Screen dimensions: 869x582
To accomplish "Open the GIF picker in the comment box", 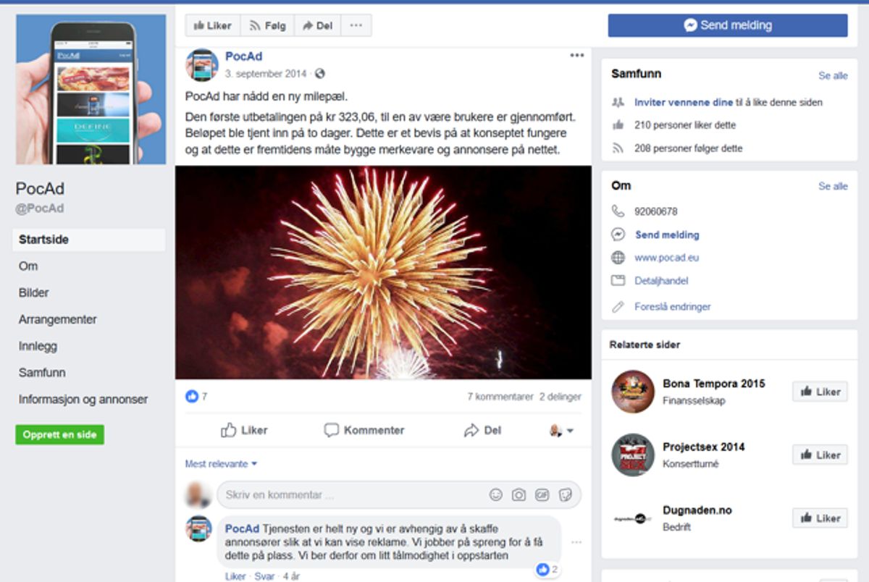I will [x=542, y=495].
